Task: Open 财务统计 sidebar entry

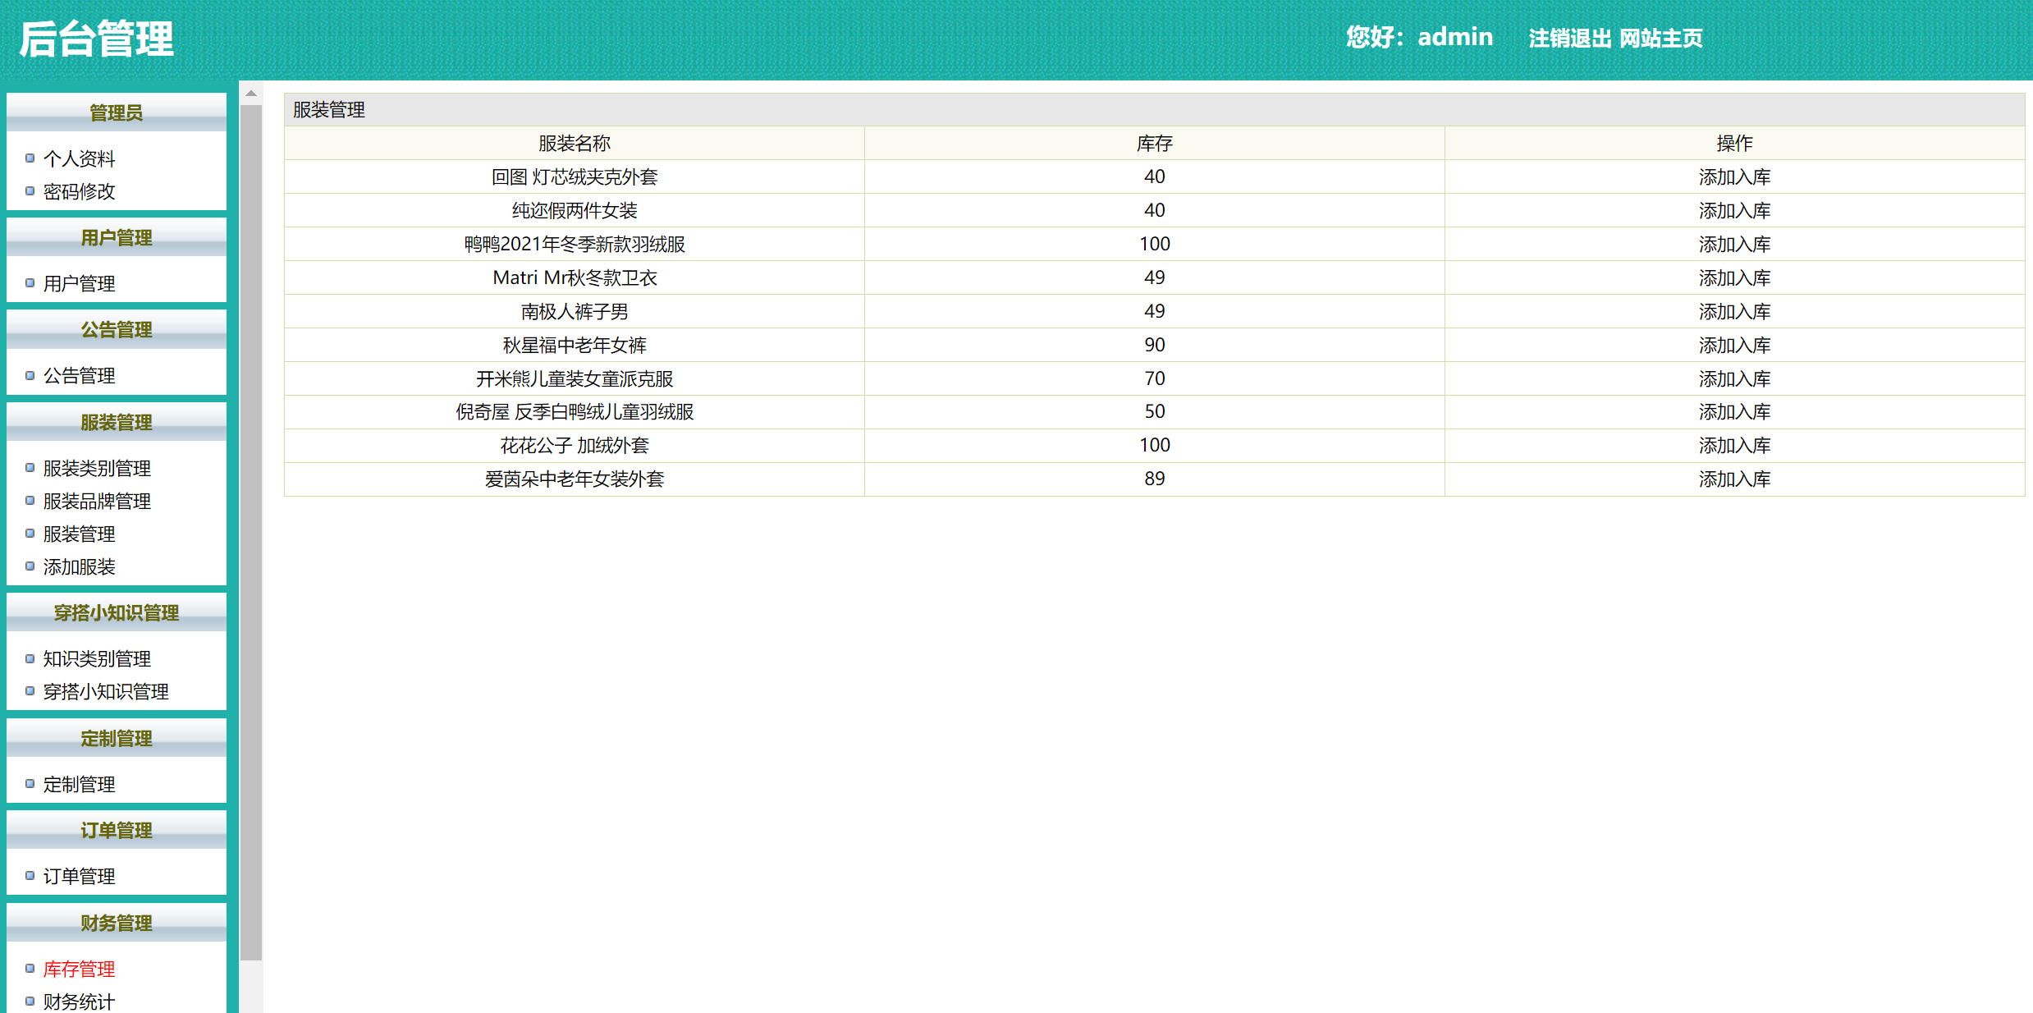Action: [79, 1002]
